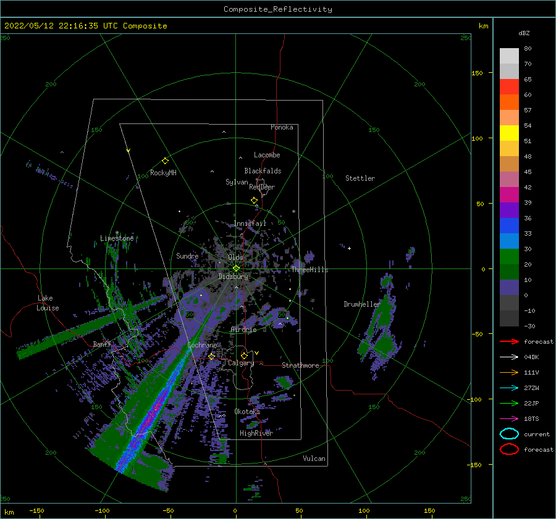Click the Innisfail city label
The width and height of the screenshot is (556, 519).
tap(250, 223)
